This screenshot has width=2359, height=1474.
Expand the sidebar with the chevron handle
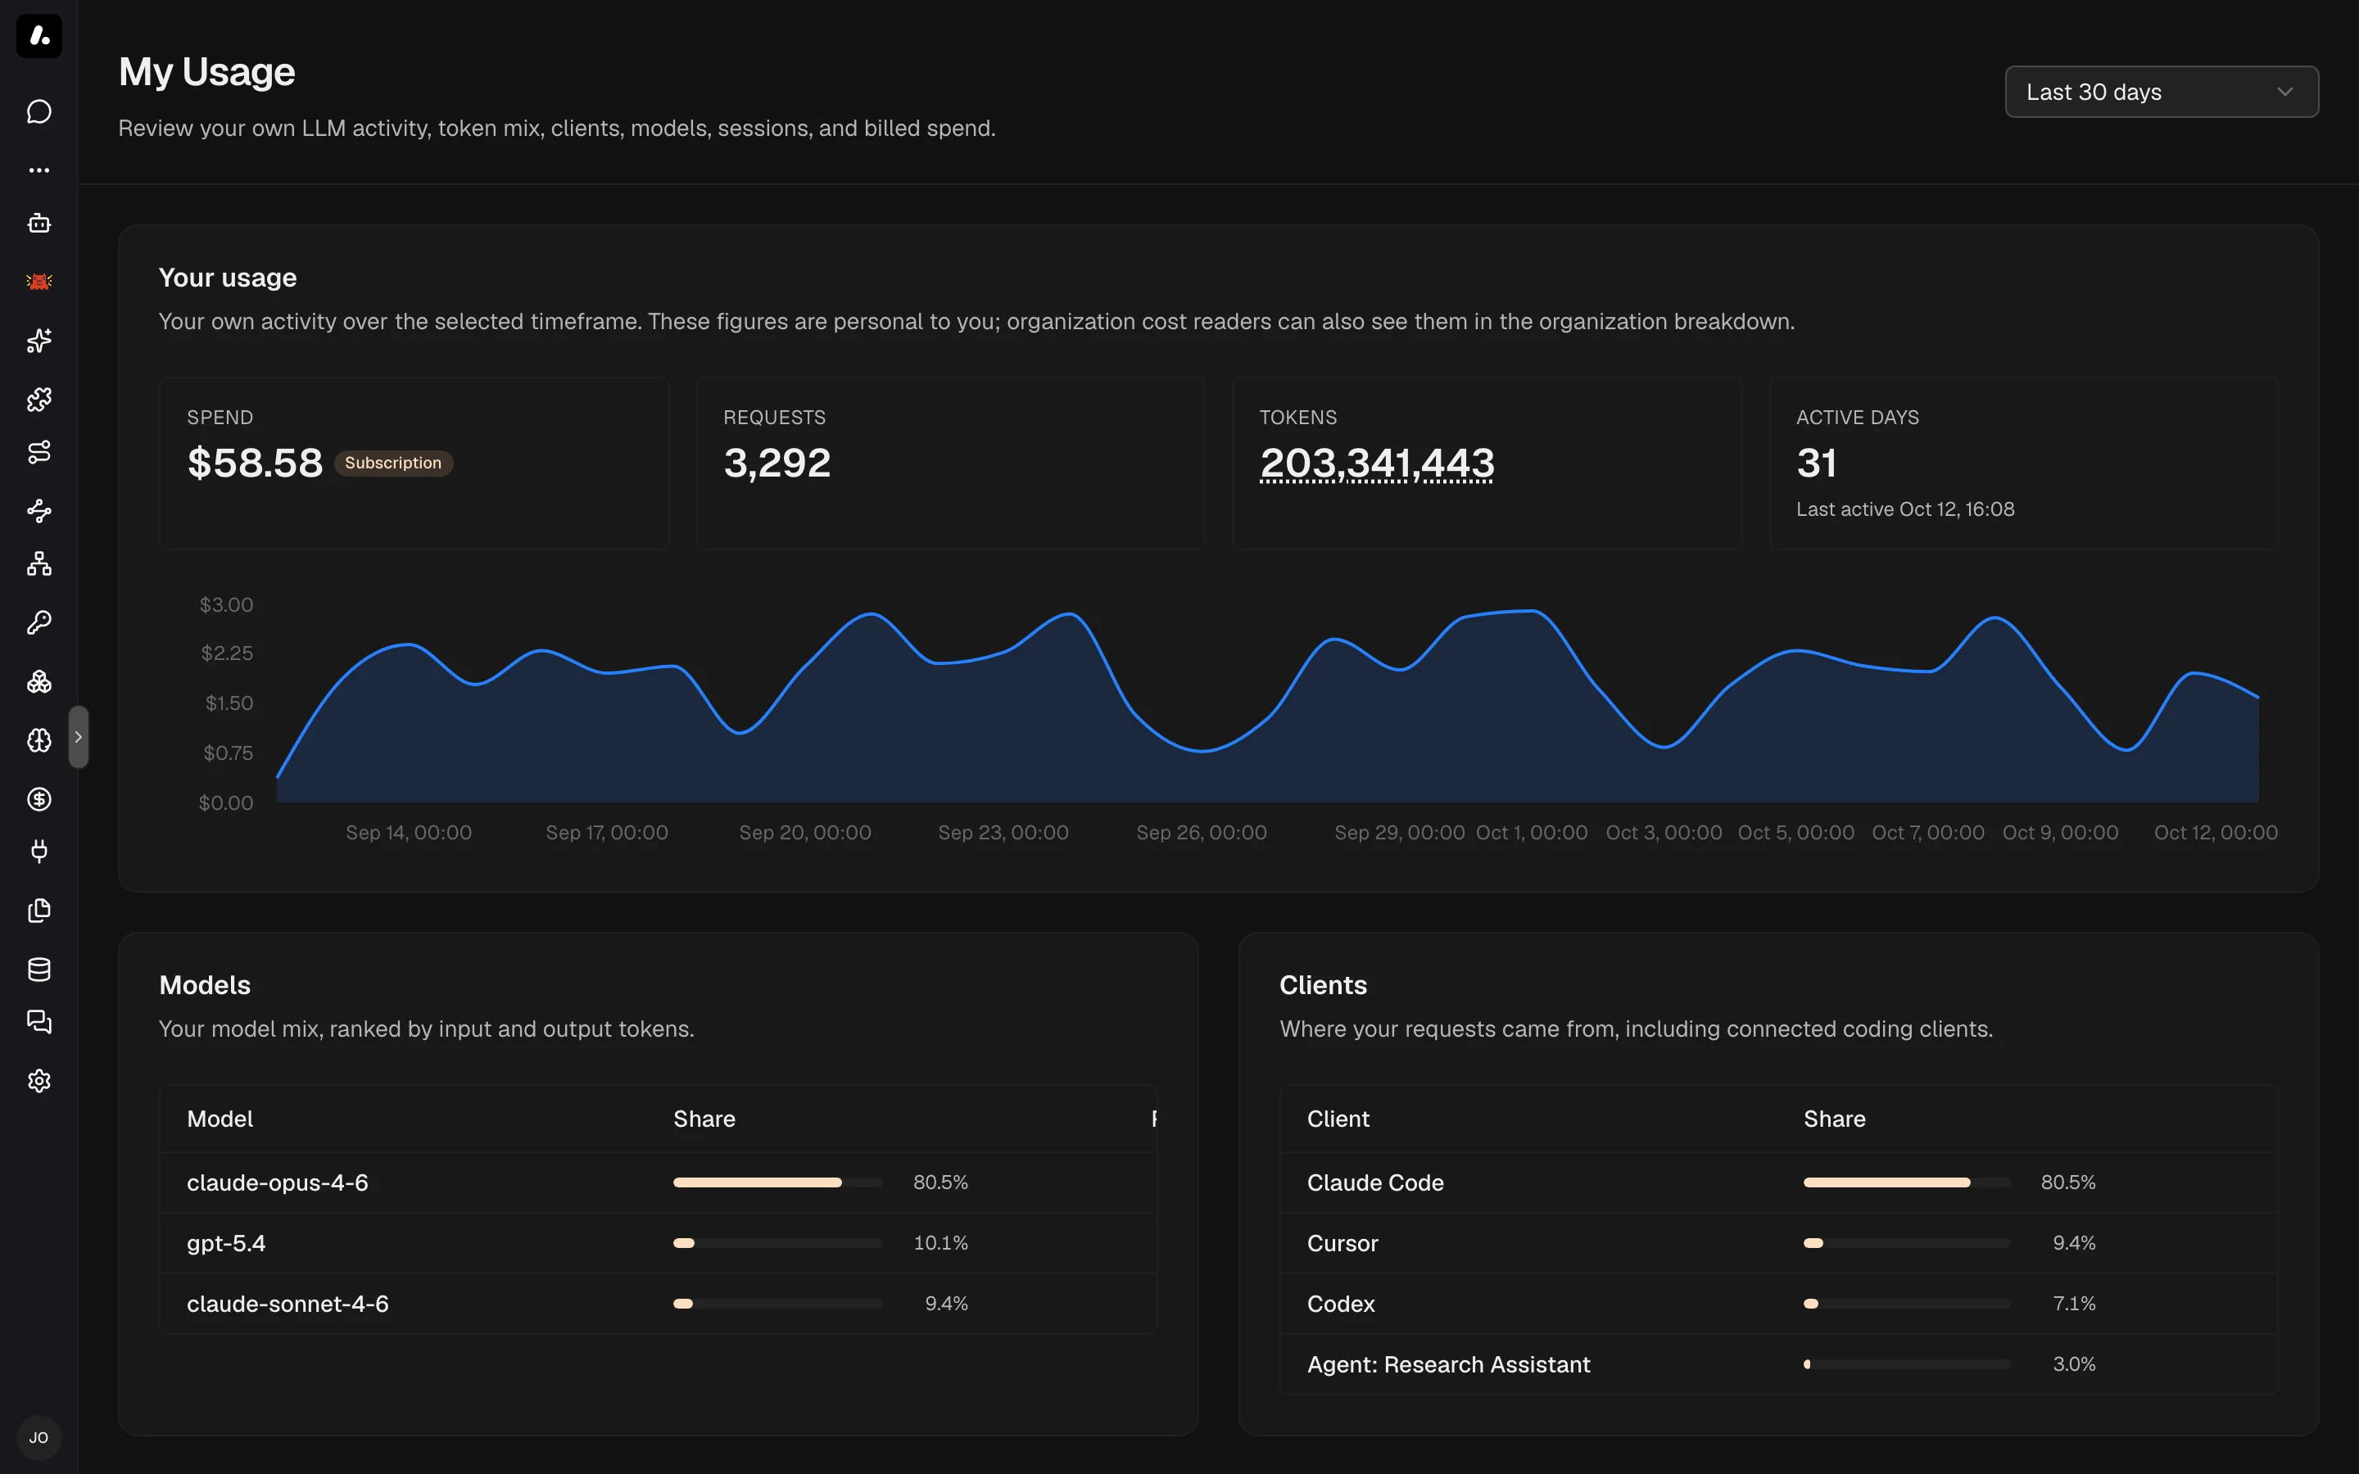79,737
